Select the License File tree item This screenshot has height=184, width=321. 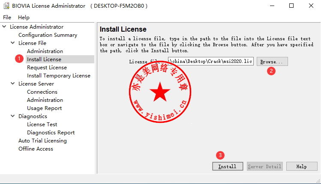click(x=32, y=43)
